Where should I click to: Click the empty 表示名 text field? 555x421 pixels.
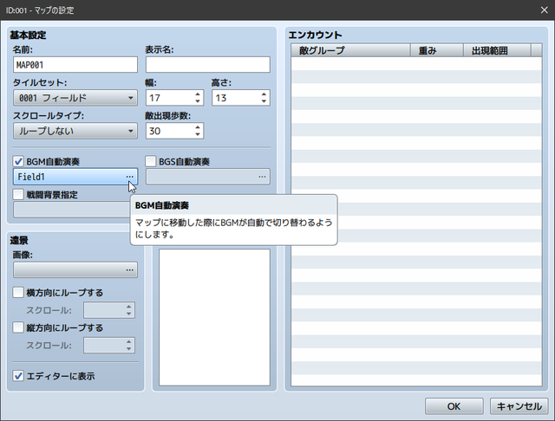208,65
